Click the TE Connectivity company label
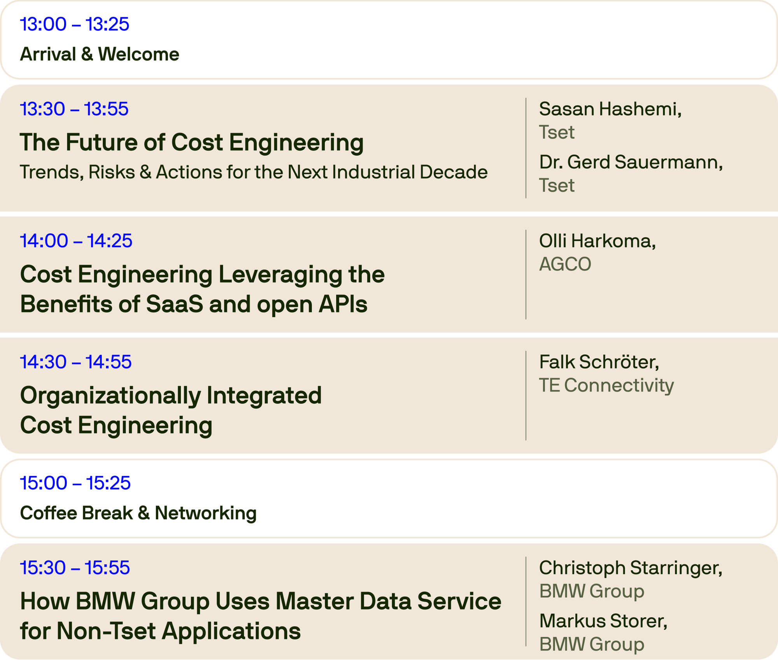Screen dimensions: 778x660 pyautogui.click(x=606, y=385)
